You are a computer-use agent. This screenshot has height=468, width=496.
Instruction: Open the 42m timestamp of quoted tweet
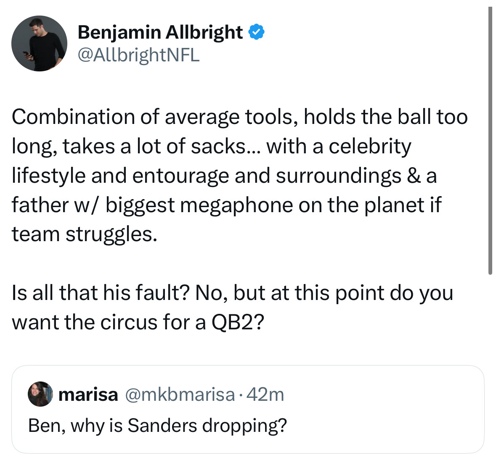pos(265,394)
